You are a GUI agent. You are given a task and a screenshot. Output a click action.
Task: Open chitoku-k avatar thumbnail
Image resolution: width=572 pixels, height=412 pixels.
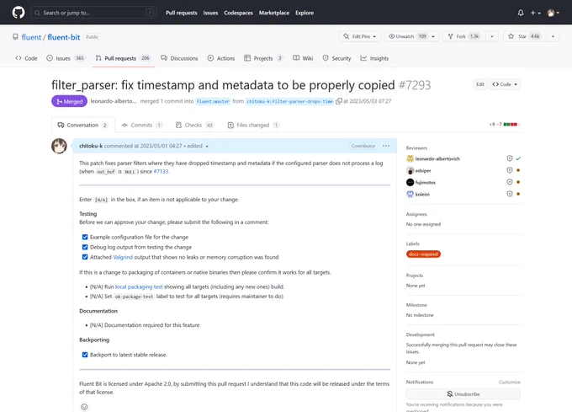59,146
